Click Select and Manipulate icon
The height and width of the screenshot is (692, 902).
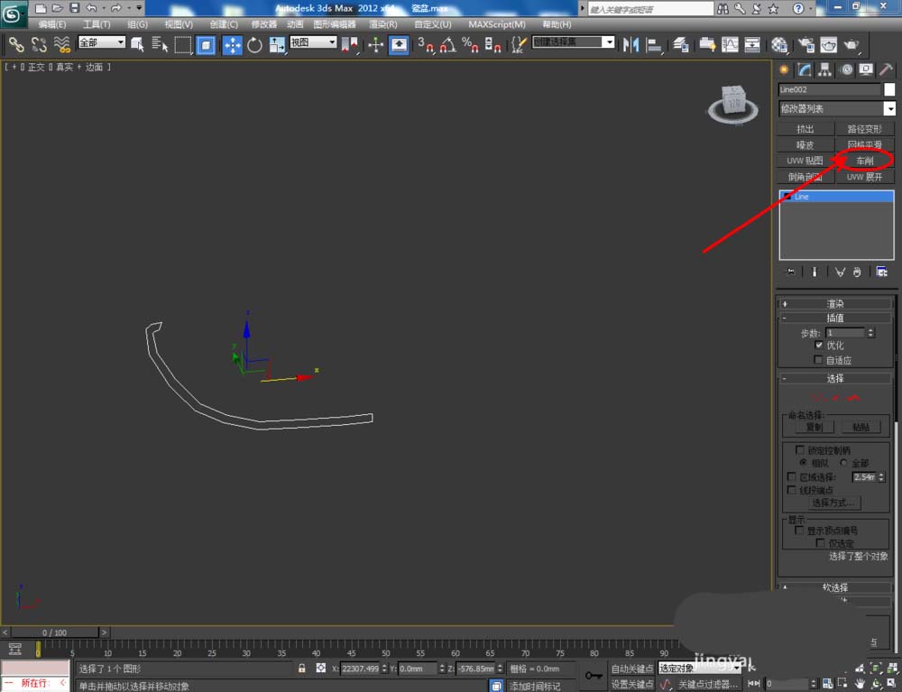(375, 45)
